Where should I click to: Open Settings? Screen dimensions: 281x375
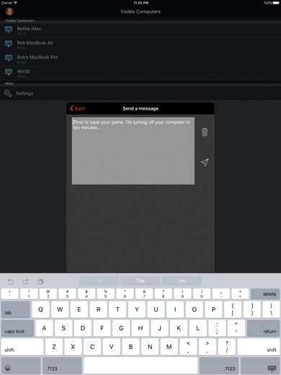click(140, 93)
